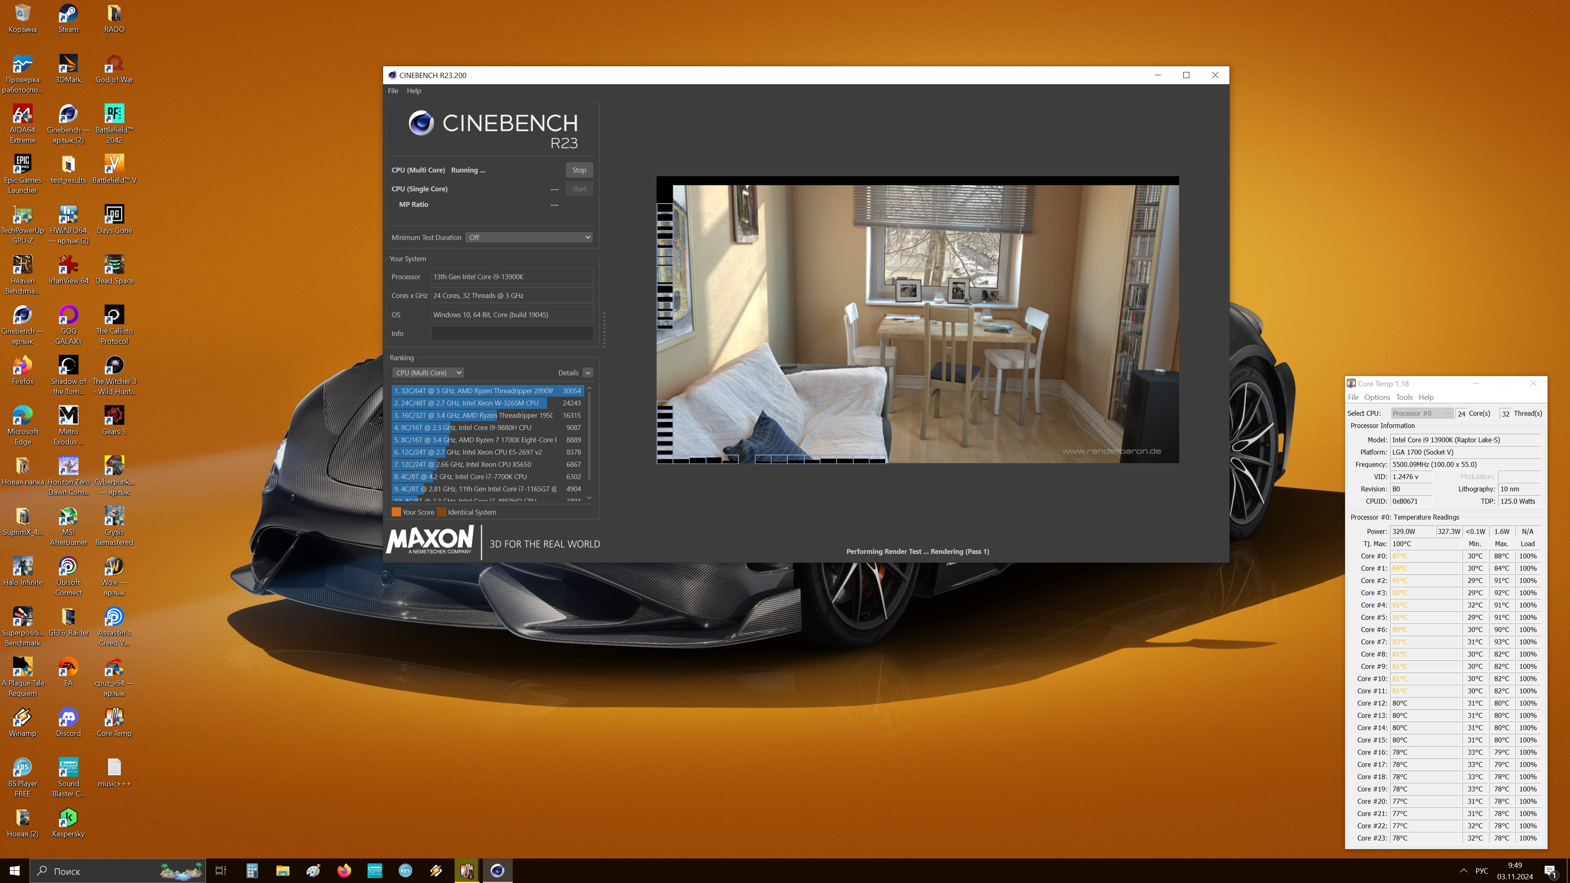Open the Options menu in Core Temp
Viewport: 1570px width, 883px height.
[x=1377, y=397]
